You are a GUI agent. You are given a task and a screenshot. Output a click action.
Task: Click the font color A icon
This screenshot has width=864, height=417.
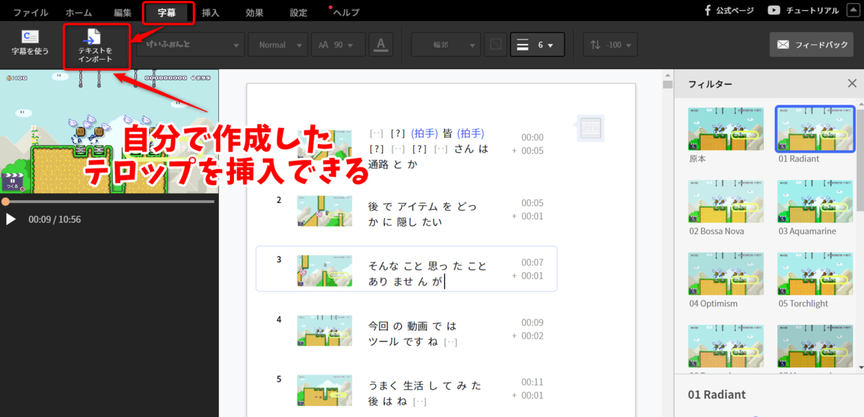tap(380, 45)
